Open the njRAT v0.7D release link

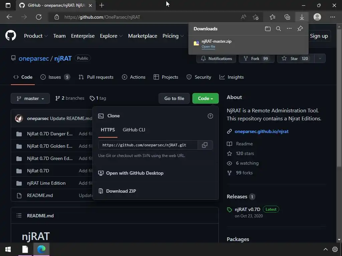coord(247,209)
